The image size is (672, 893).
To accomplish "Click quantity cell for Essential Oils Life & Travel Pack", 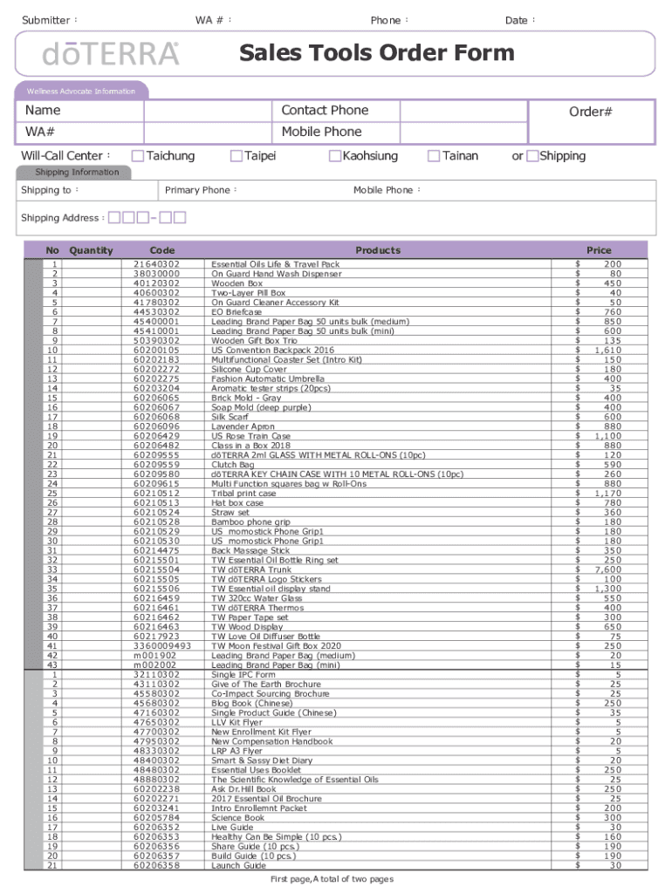I will [92, 264].
